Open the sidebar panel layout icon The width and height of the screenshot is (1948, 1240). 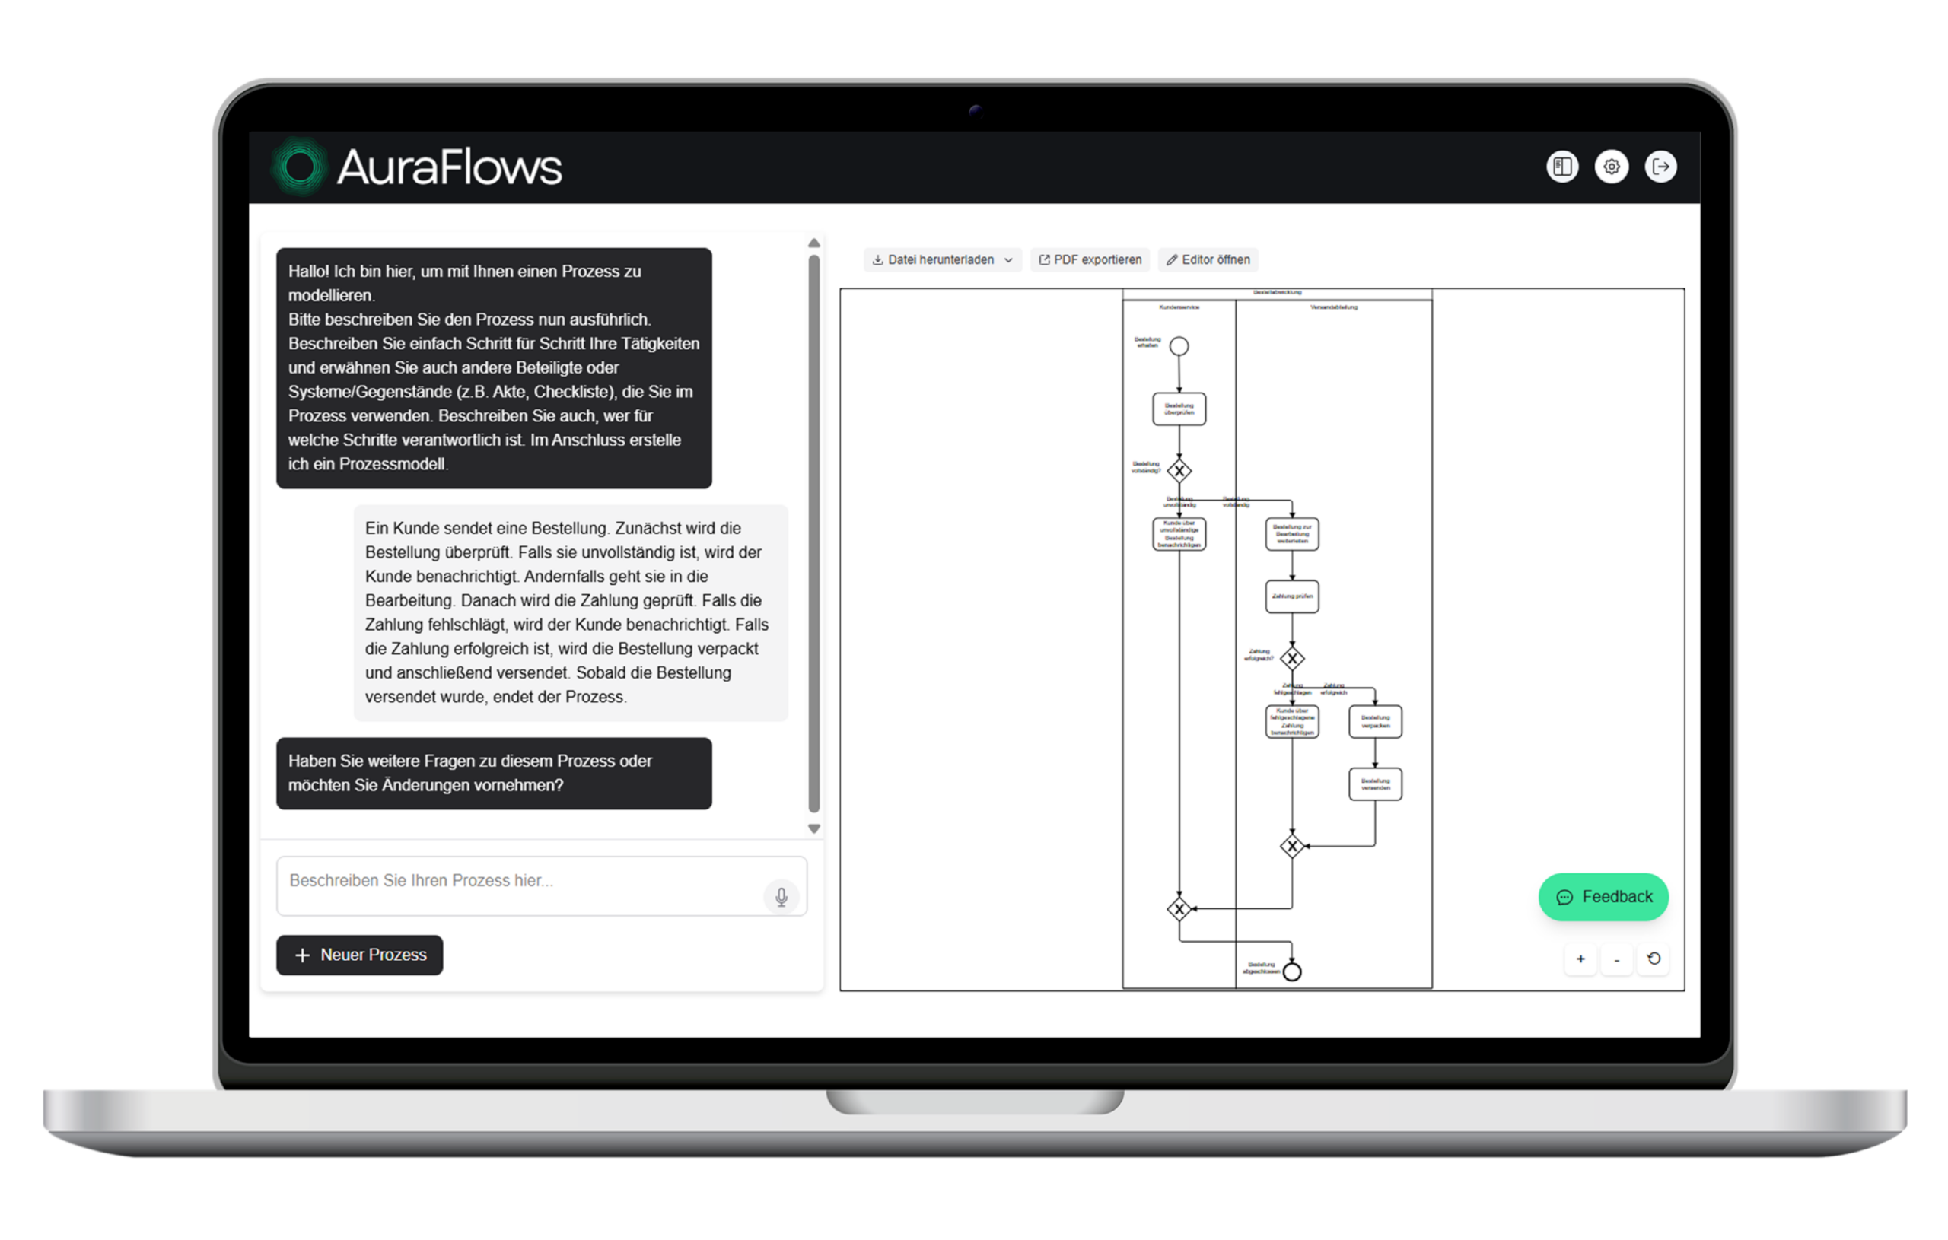1561,167
